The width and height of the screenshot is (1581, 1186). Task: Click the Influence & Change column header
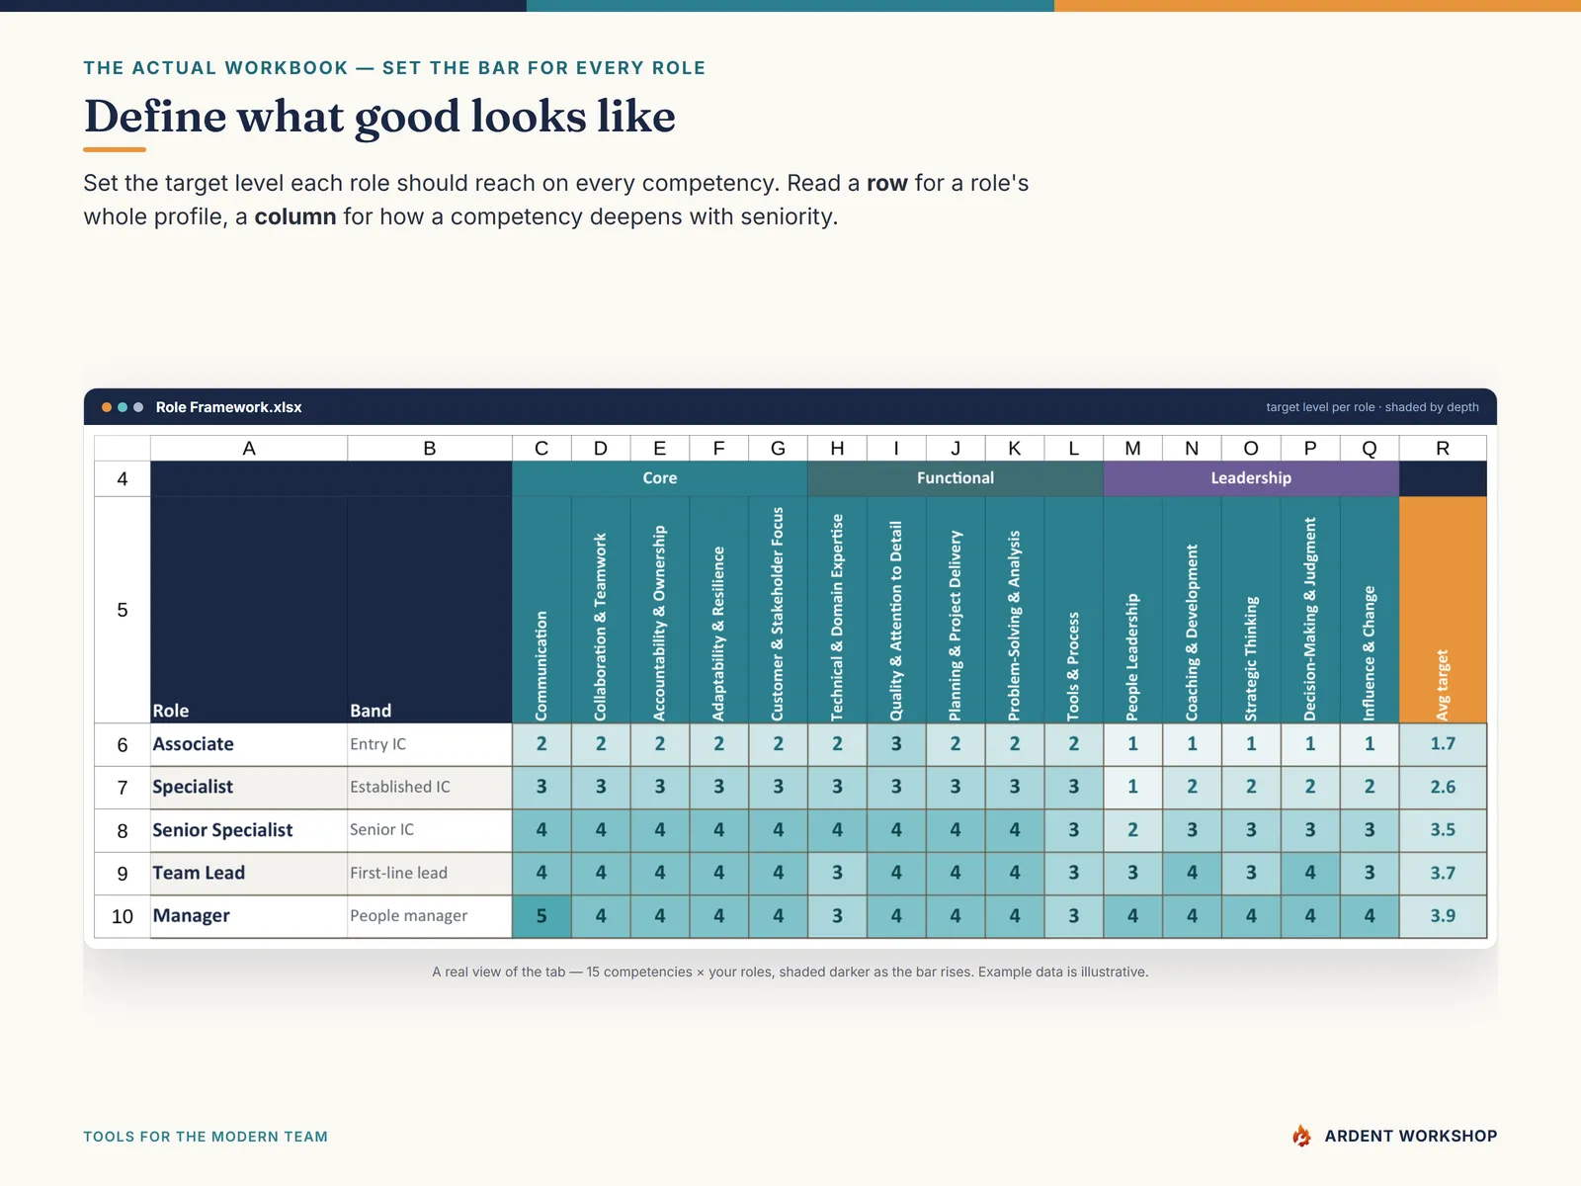[1370, 610]
